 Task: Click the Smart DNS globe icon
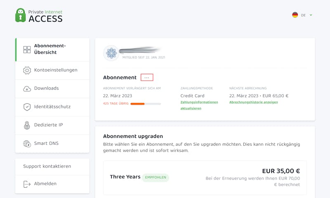[27, 144]
